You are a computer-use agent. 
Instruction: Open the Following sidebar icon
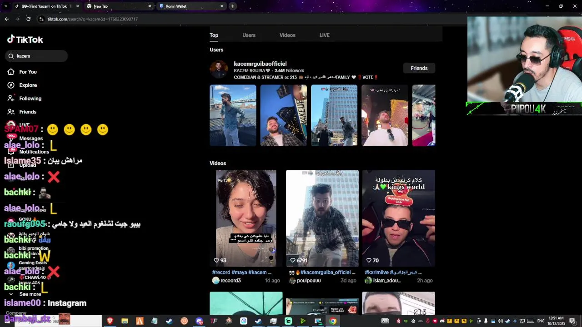[x=11, y=98]
